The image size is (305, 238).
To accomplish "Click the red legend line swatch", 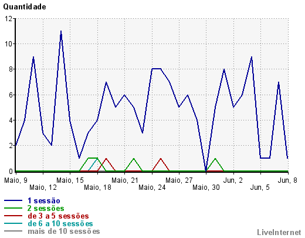I will 13,216.
